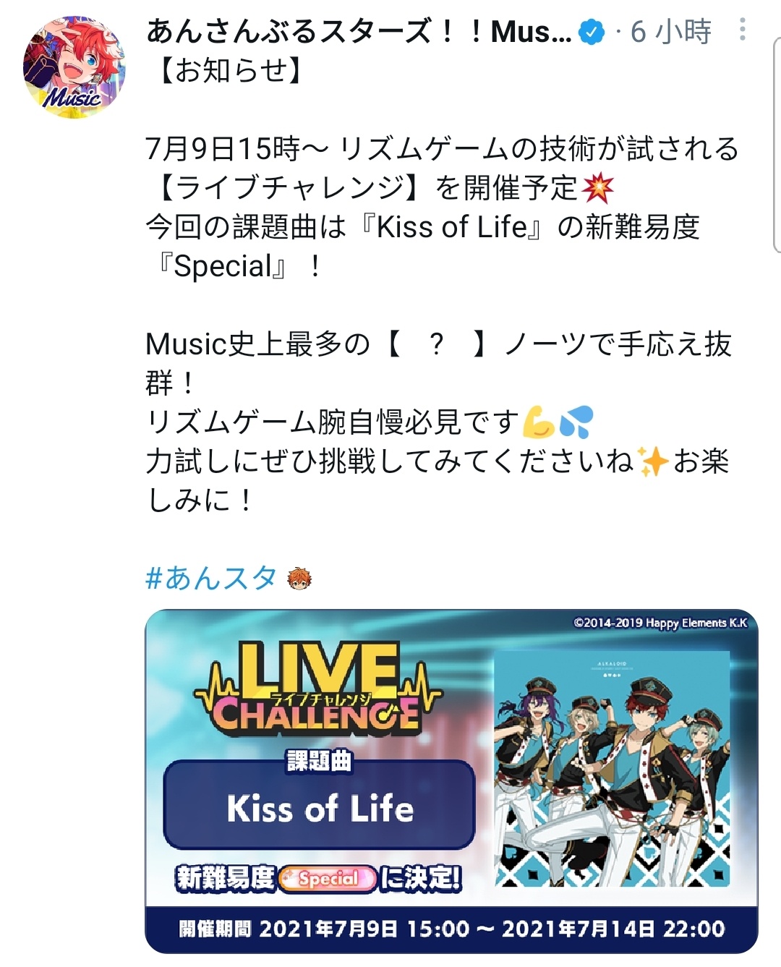Tap the orange-haired emoji beside the hashtag
Viewport: 781px width, 967px height.
point(299,579)
